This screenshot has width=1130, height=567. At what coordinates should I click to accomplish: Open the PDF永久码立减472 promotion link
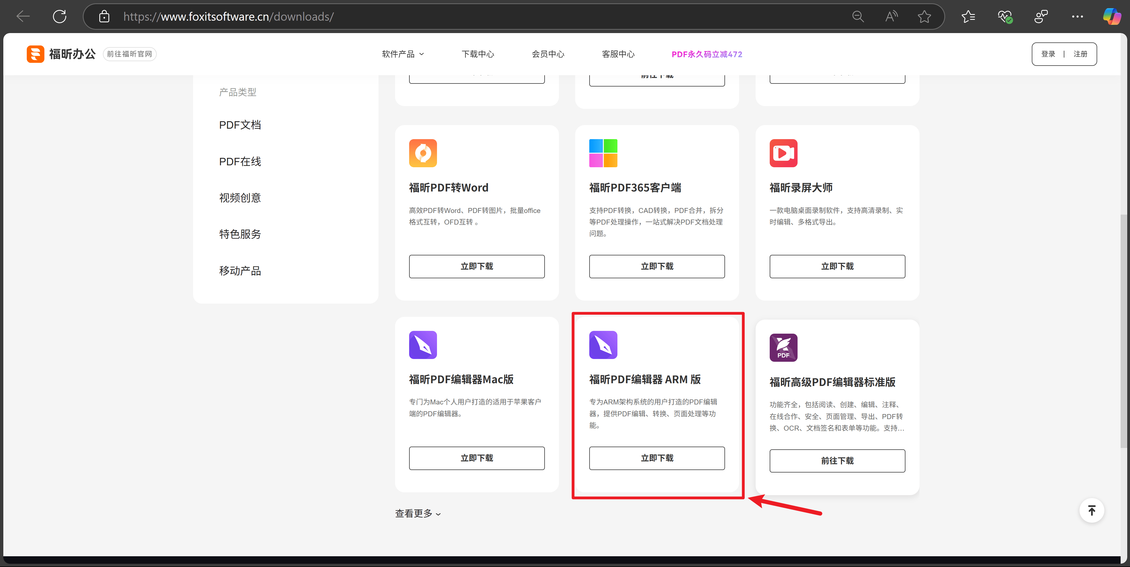pos(706,54)
